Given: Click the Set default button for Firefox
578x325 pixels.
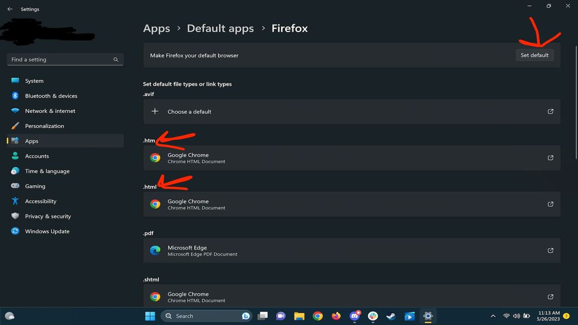Looking at the screenshot, I should (534, 55).
